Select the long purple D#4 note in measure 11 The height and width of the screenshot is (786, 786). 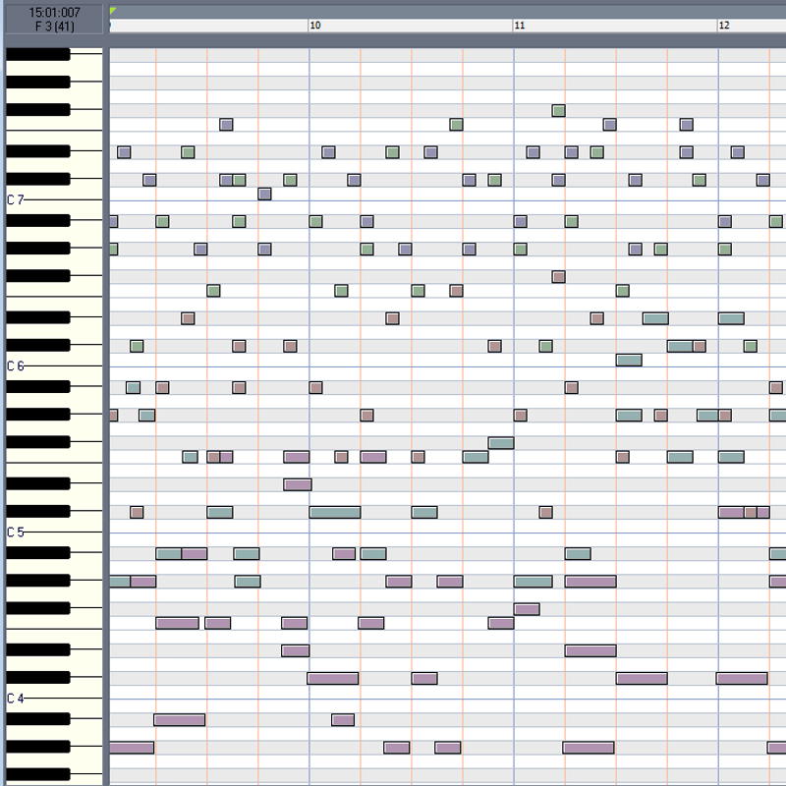tap(590, 650)
